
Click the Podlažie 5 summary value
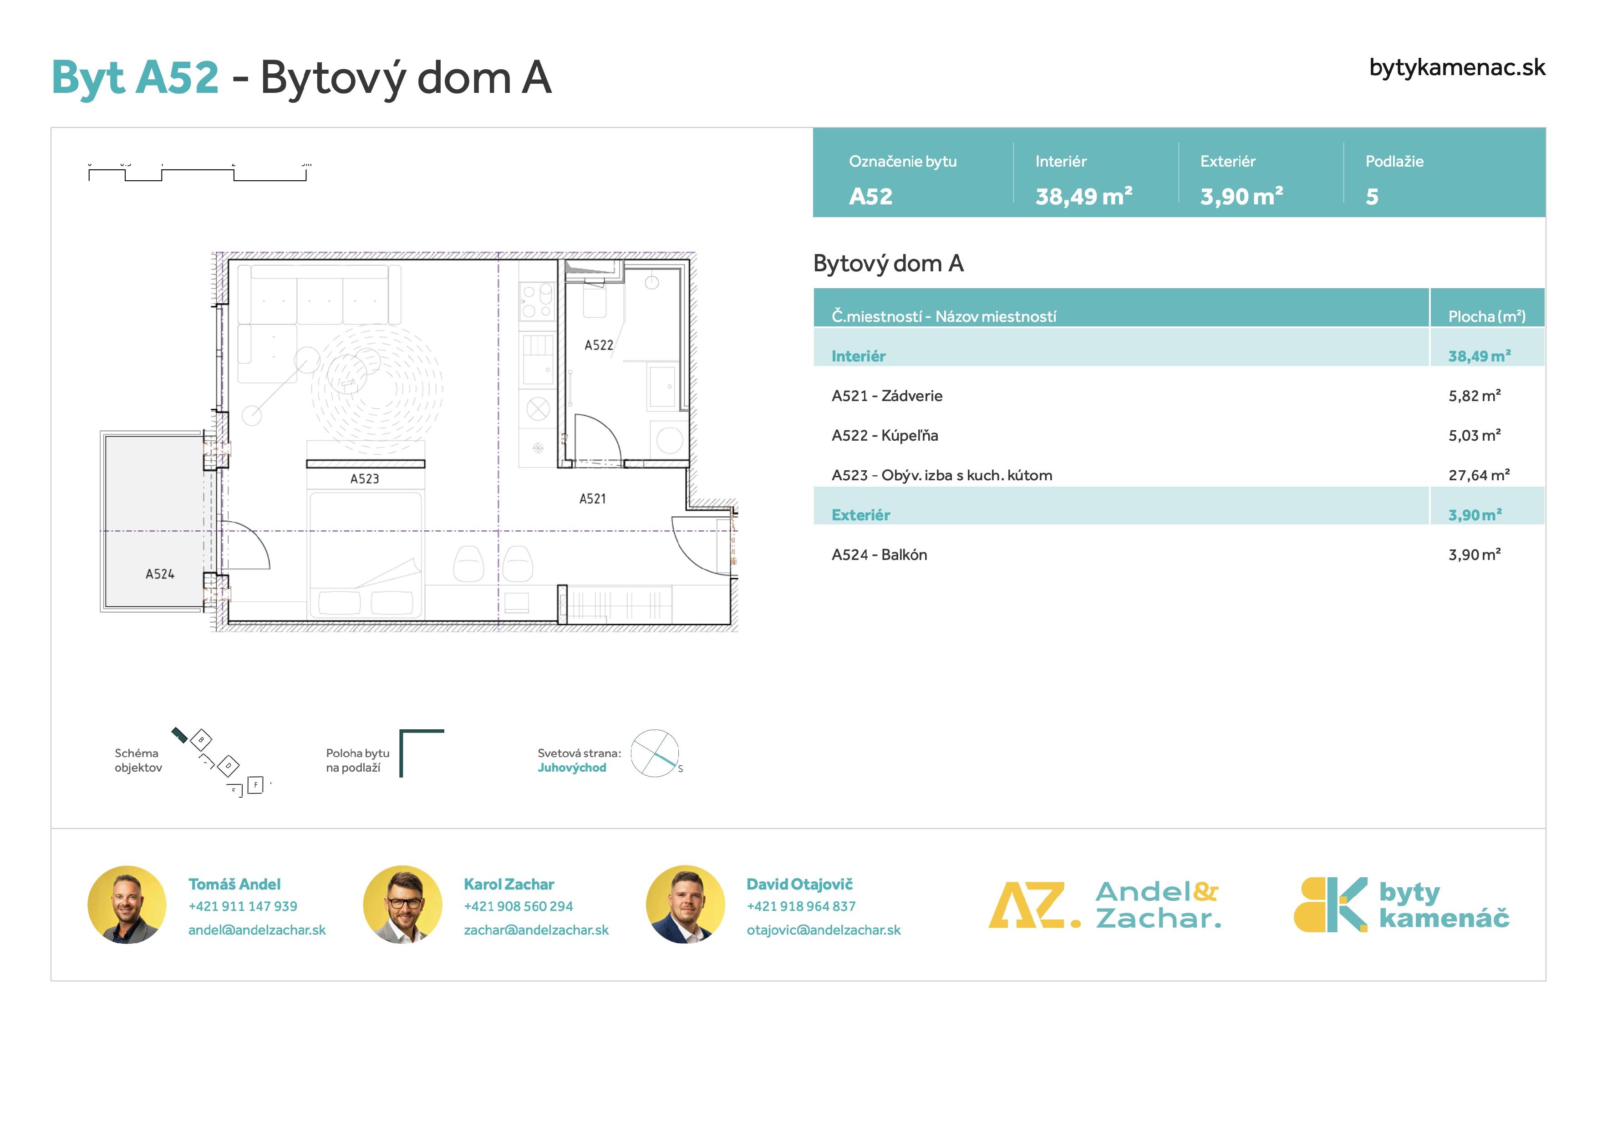(1372, 196)
